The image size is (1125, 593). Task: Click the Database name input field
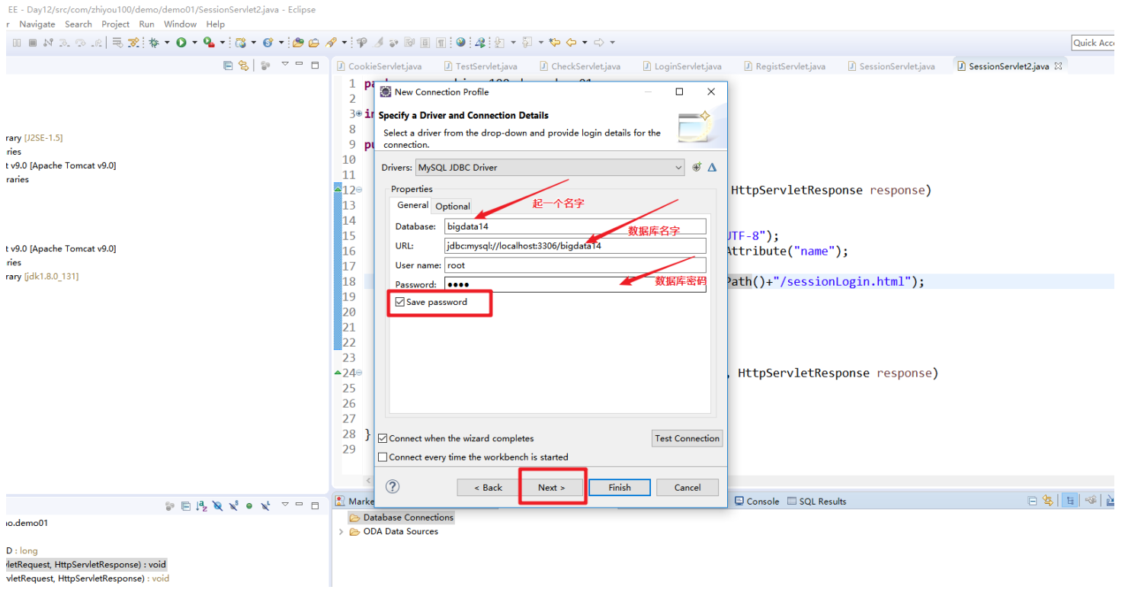pyautogui.click(x=575, y=226)
